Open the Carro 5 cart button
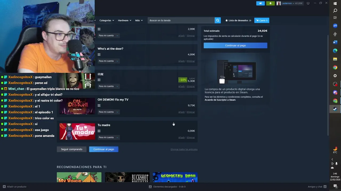The height and width of the screenshot is (191, 341). click(x=262, y=20)
